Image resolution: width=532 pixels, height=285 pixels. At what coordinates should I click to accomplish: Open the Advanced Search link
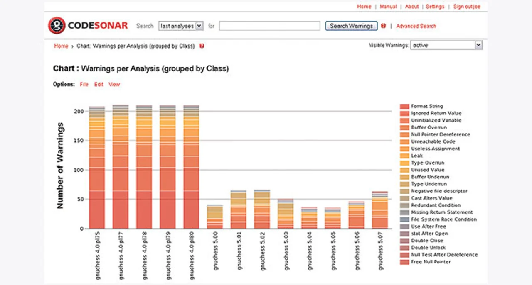pos(416,26)
